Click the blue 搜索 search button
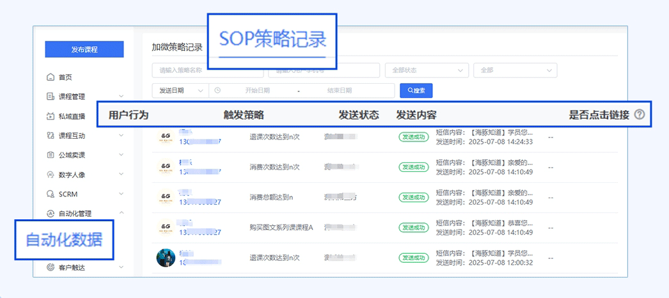This screenshot has width=669, height=298. pos(416,90)
